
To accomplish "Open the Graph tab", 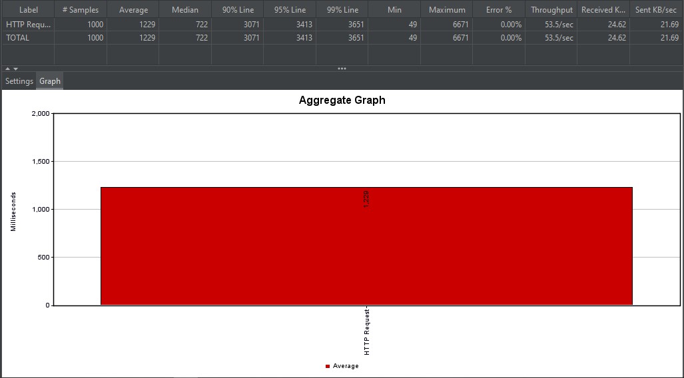I will point(50,81).
